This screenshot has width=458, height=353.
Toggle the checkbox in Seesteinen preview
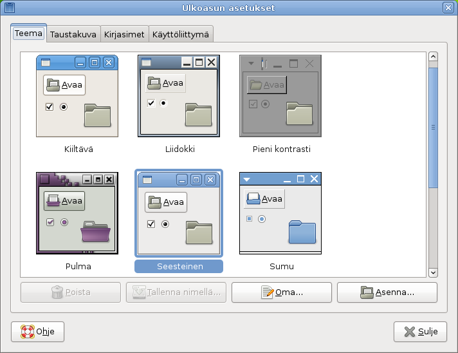click(x=151, y=224)
